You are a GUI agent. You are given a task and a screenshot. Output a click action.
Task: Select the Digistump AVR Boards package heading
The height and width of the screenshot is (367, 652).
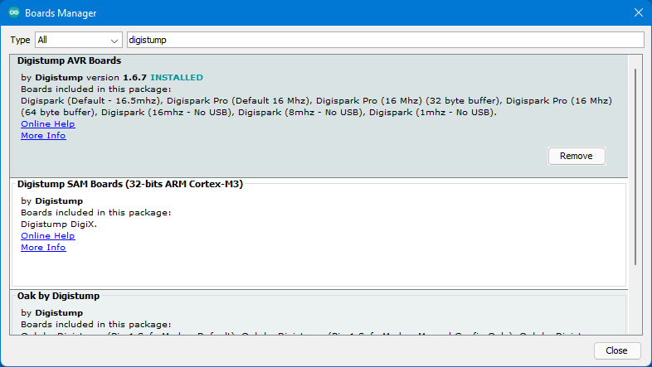click(69, 60)
